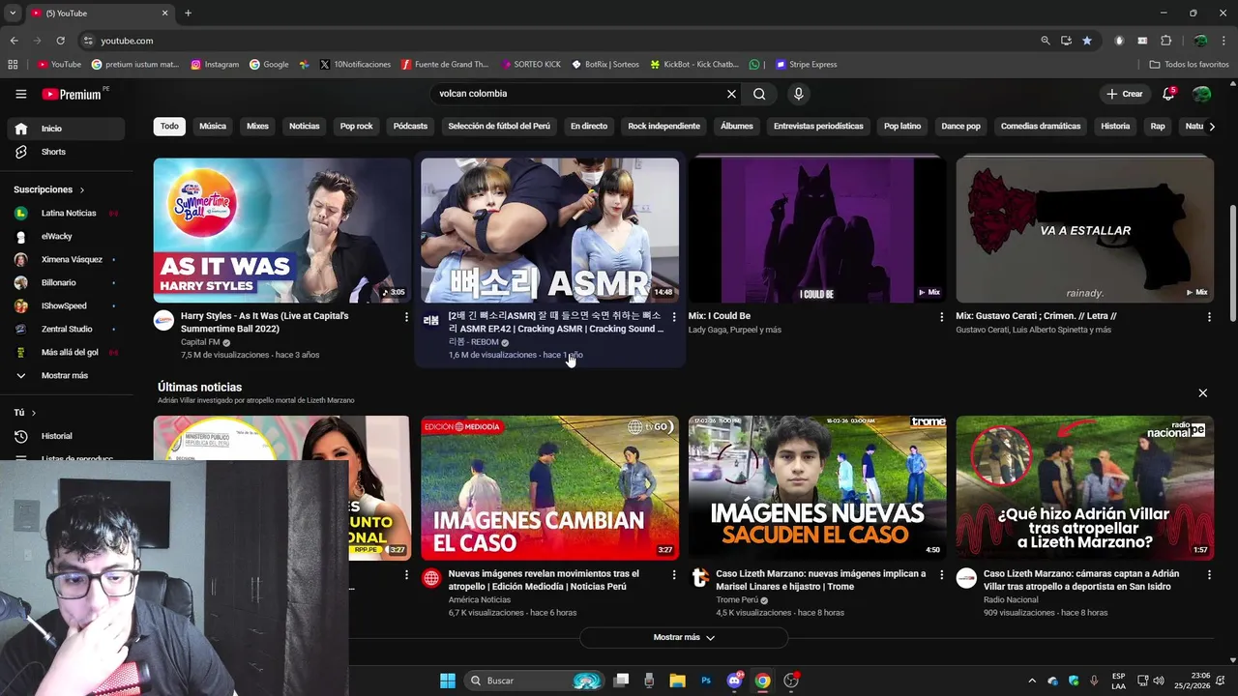
Task: Click the magnifier search button
Action: (759, 94)
